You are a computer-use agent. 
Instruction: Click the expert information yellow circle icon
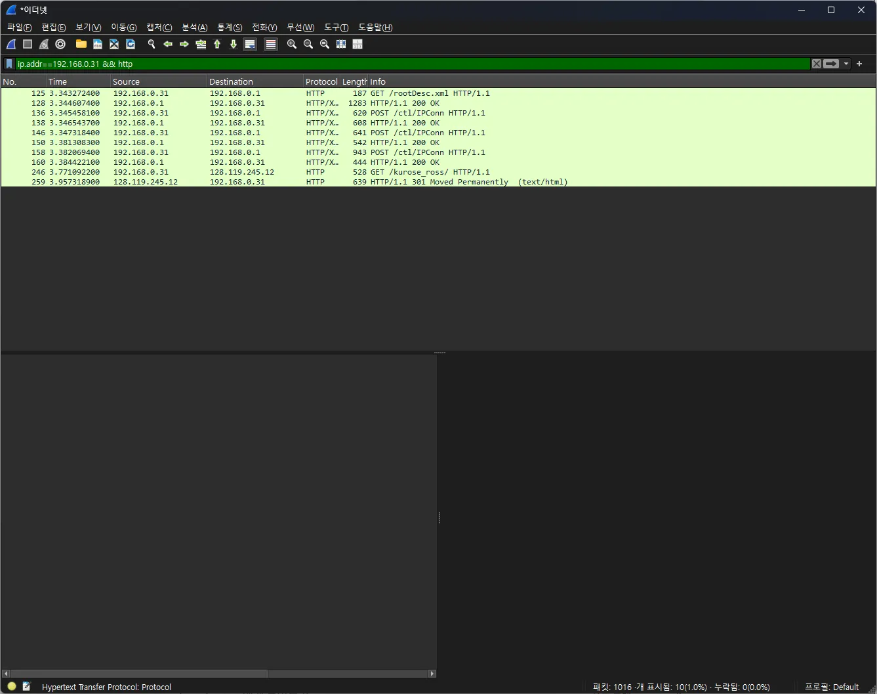(11, 686)
